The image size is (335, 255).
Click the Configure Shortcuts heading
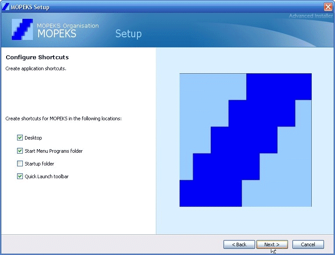coord(37,57)
